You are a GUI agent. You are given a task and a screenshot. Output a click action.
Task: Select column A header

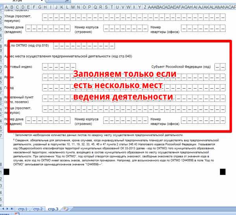pos(6,7)
